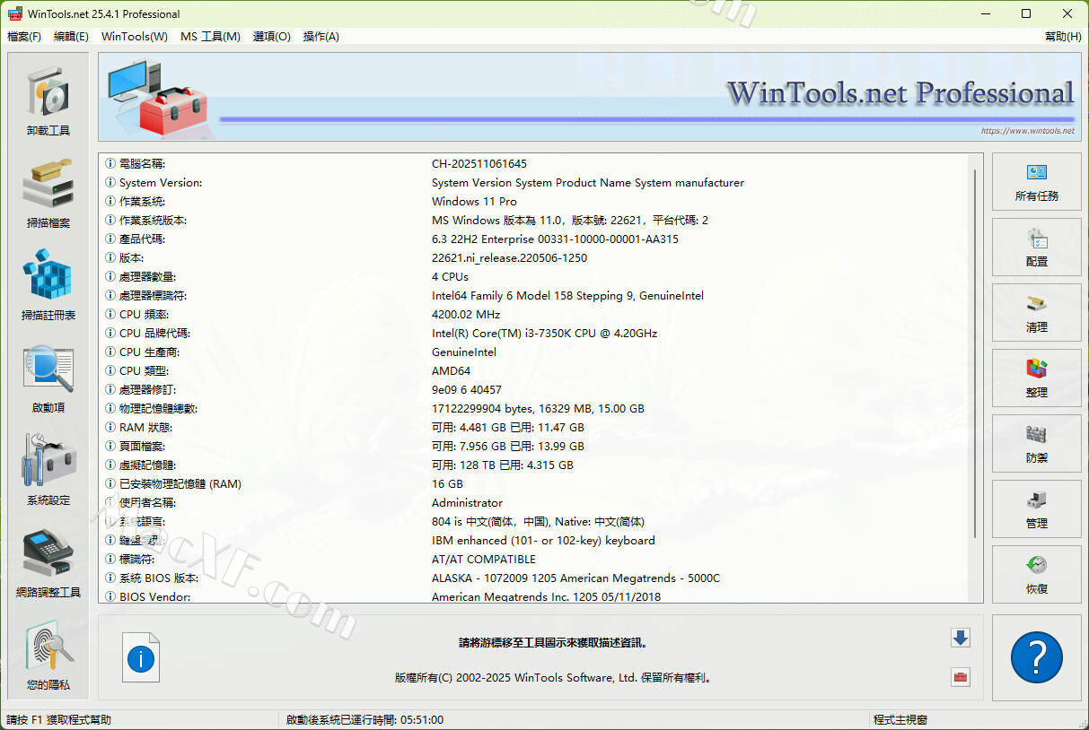Open 系統設定 system tweaker tool
The image size is (1089, 730).
tap(48, 469)
